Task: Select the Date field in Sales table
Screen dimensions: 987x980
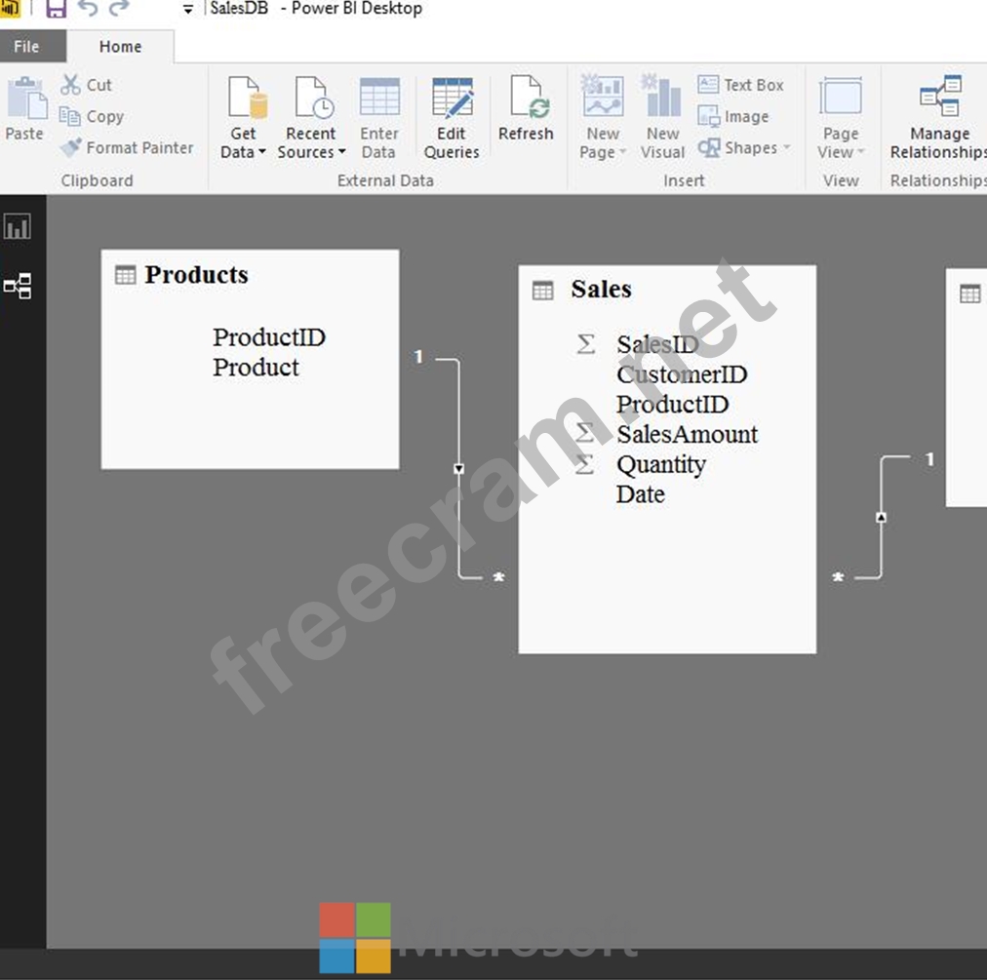Action: click(640, 494)
